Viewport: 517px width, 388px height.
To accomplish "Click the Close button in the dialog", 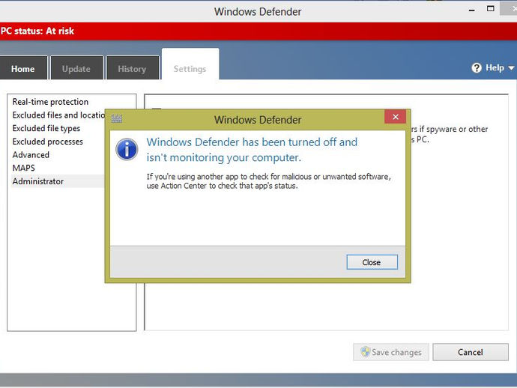I will (x=372, y=262).
